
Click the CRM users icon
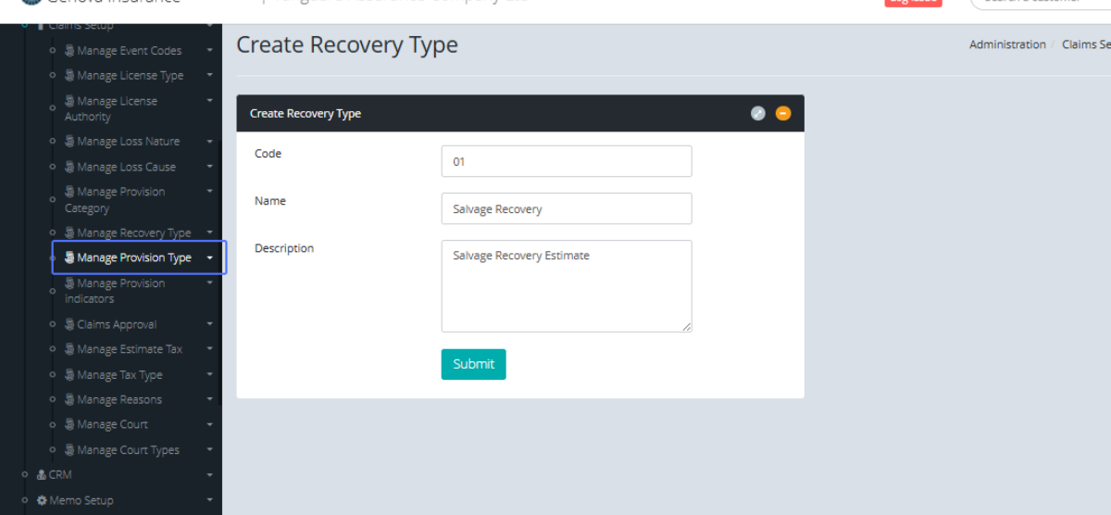point(42,475)
